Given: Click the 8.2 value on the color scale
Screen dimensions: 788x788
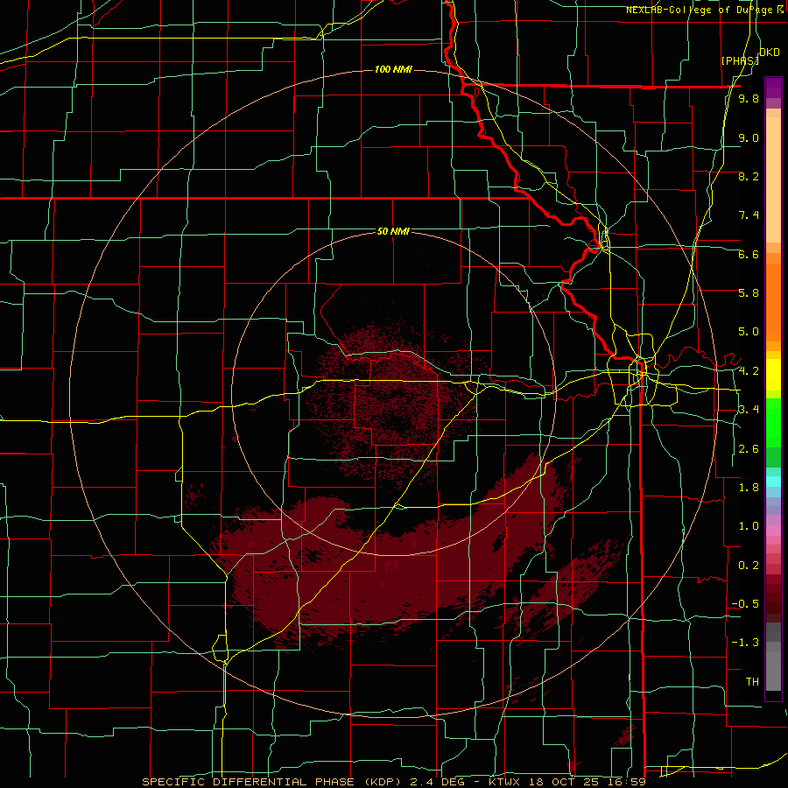Looking at the screenshot, I should tap(749, 176).
